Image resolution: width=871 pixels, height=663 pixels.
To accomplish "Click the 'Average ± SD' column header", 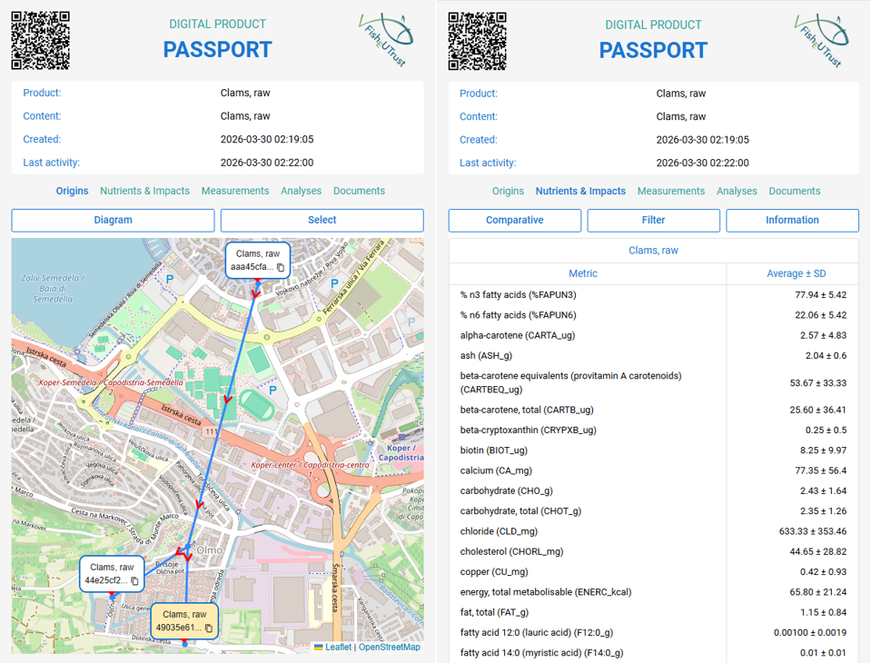I will 796,273.
